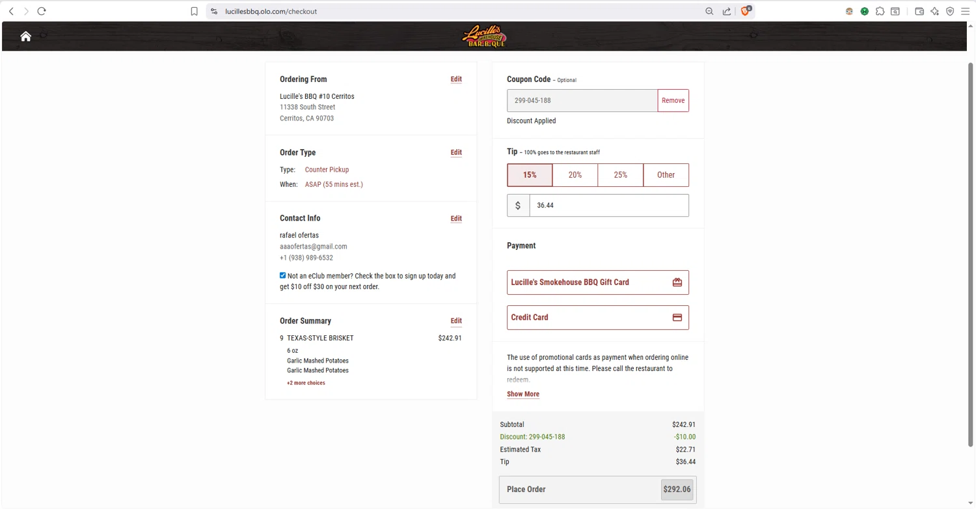This screenshot has width=976, height=509.
Task: Open the share page icon
Action: [727, 11]
